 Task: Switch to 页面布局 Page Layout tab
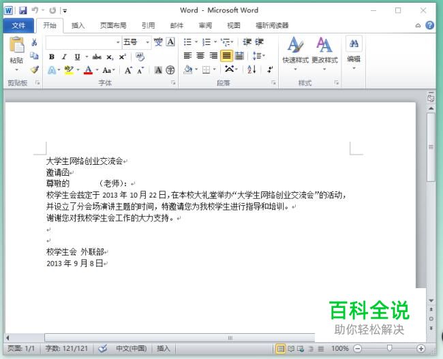[113, 26]
